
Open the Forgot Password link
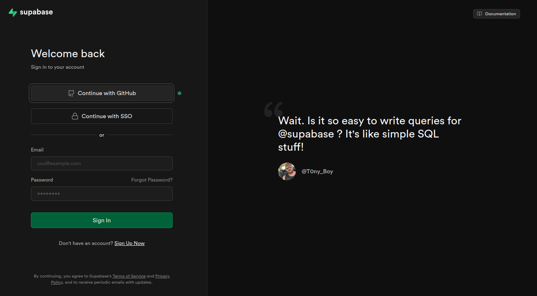coord(152,180)
